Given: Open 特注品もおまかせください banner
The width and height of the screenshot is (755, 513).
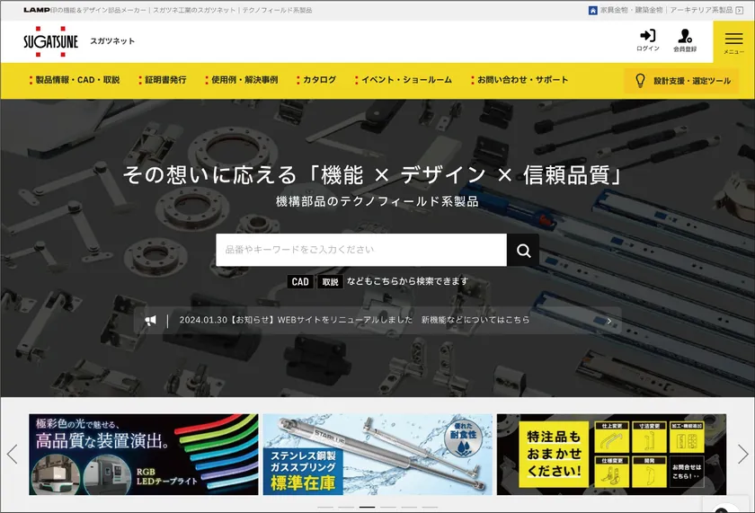Looking at the screenshot, I should (x=611, y=455).
